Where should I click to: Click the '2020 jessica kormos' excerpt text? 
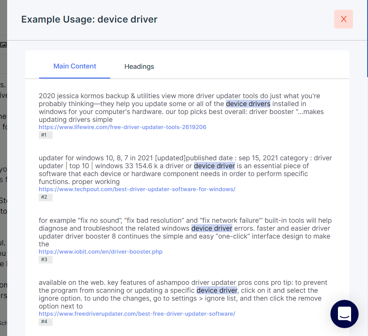181,108
